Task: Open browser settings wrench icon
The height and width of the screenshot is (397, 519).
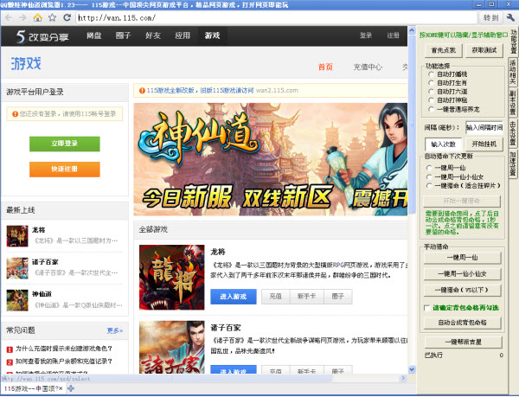Action: pyautogui.click(x=510, y=17)
